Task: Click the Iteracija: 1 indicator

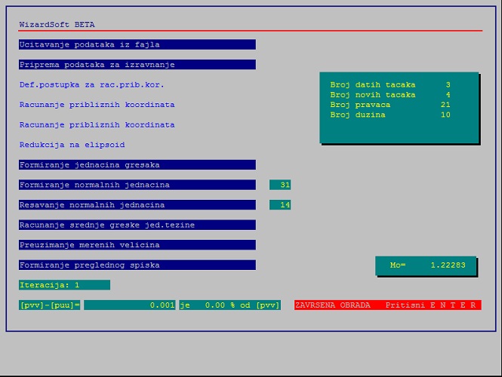Action: pos(64,285)
